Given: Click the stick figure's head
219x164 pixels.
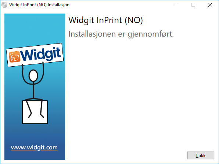Looking at the screenshot, I should (33, 76).
